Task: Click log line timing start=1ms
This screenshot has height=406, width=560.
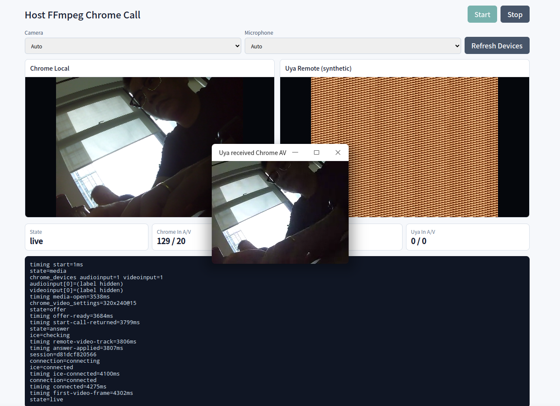Action: point(56,265)
